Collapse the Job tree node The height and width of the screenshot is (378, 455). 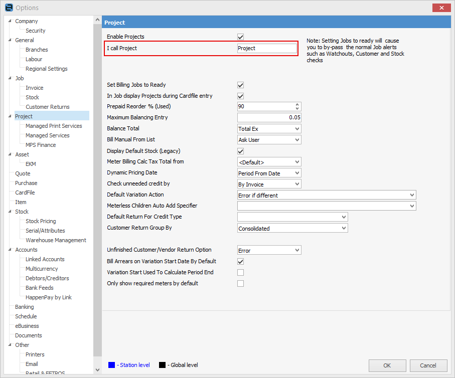(10, 78)
